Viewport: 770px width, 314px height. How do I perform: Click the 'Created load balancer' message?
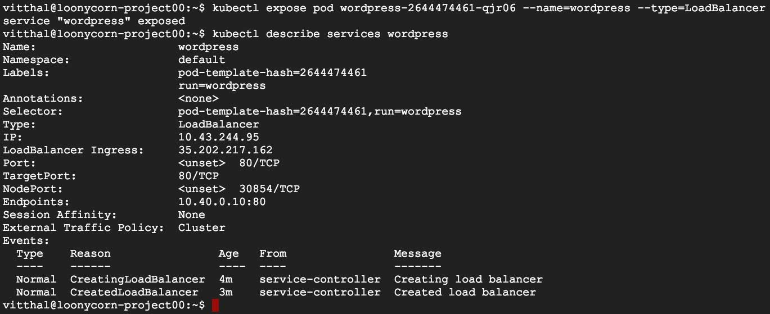[465, 292]
